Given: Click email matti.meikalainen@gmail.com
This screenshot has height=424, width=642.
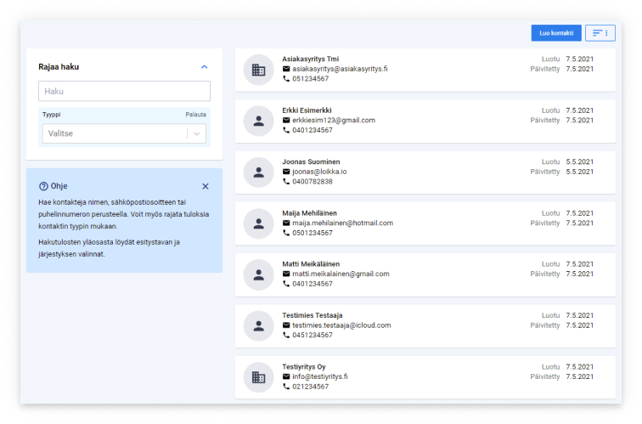Looking at the screenshot, I should [341, 274].
